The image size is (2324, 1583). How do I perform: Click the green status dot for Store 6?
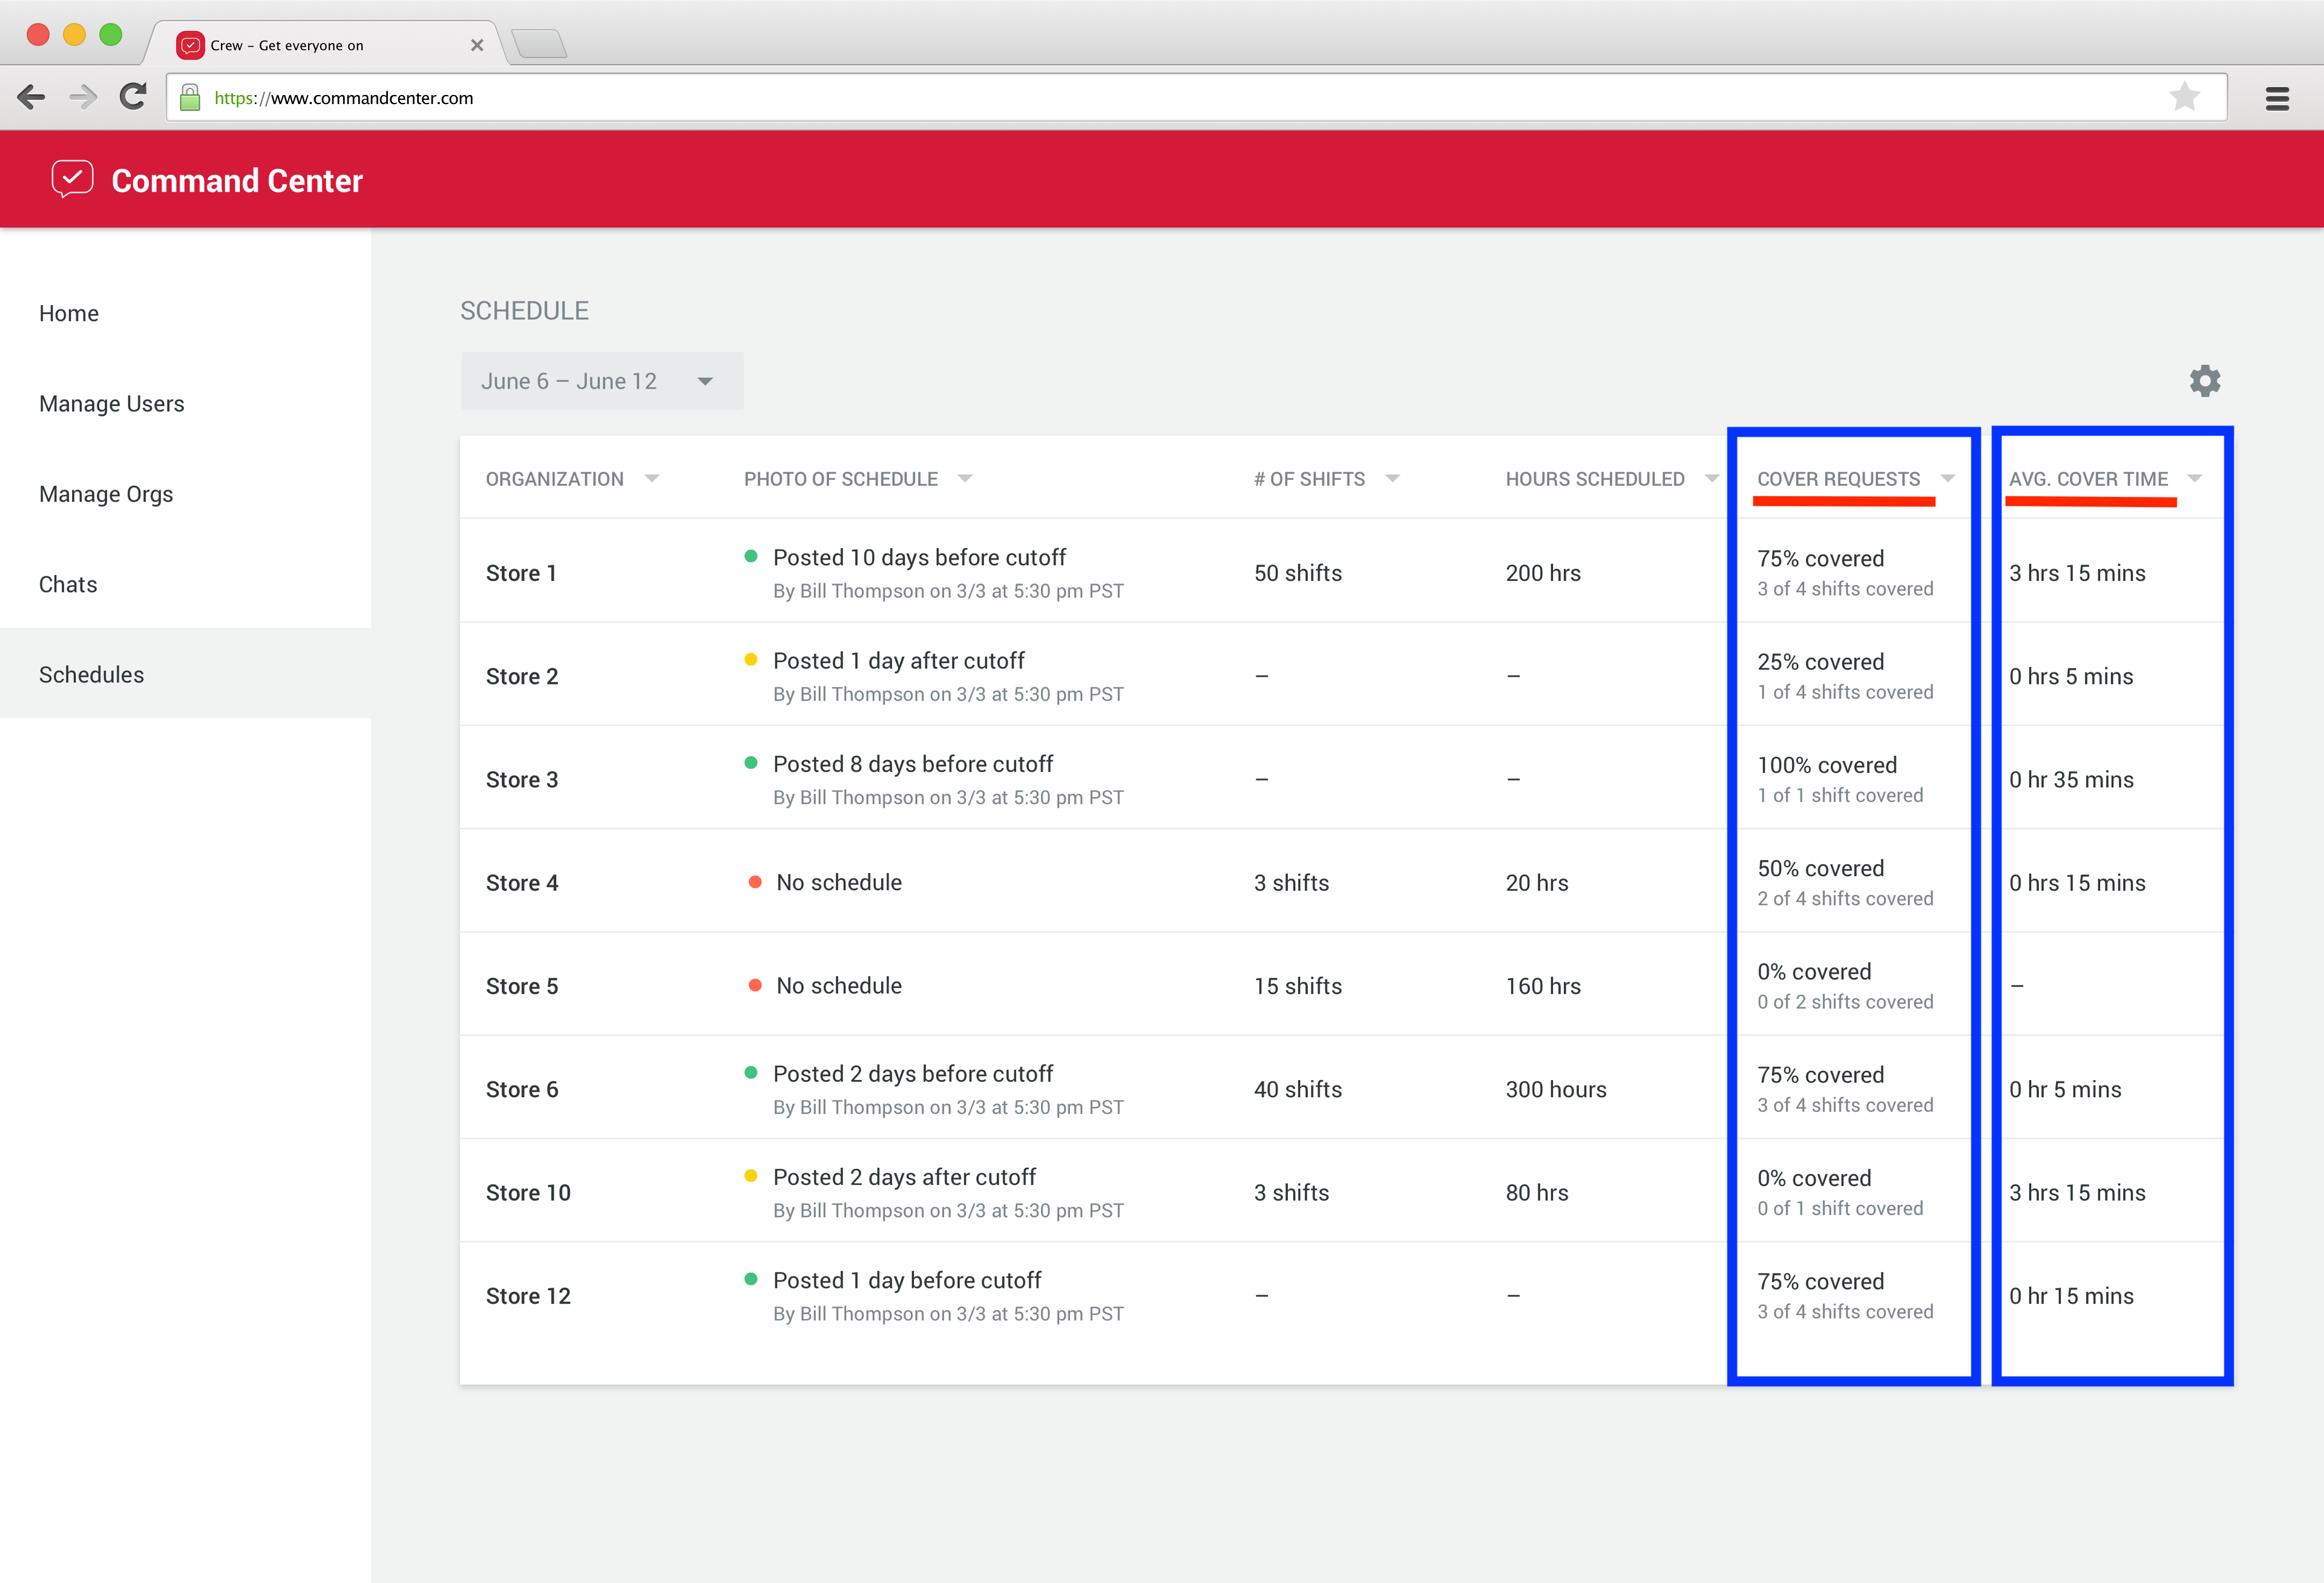point(751,1072)
